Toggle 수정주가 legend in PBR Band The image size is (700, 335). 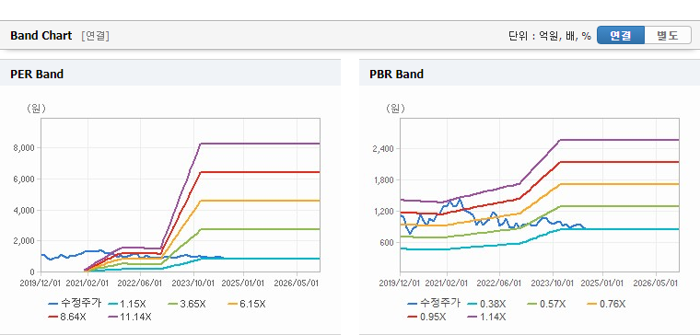tap(434, 304)
